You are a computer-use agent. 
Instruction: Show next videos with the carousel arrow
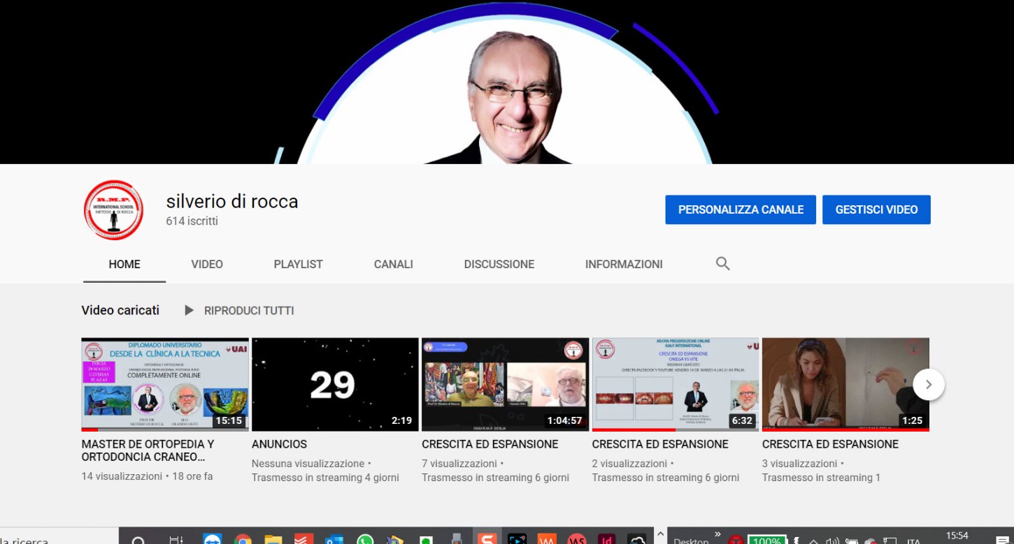(x=929, y=385)
